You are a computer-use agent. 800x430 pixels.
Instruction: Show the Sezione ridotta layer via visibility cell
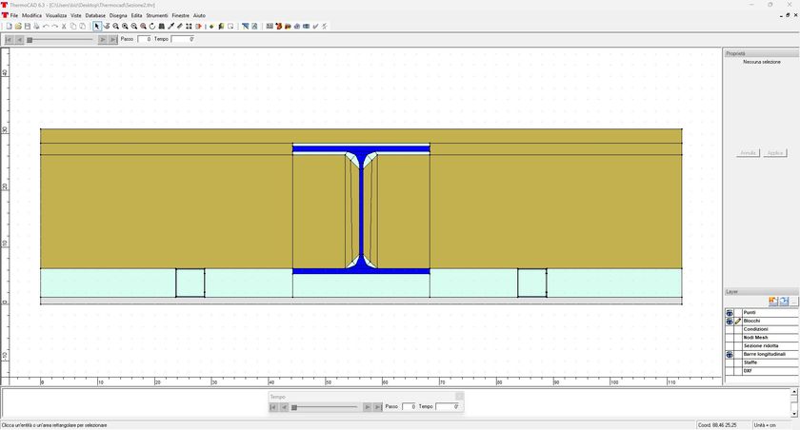click(730, 346)
